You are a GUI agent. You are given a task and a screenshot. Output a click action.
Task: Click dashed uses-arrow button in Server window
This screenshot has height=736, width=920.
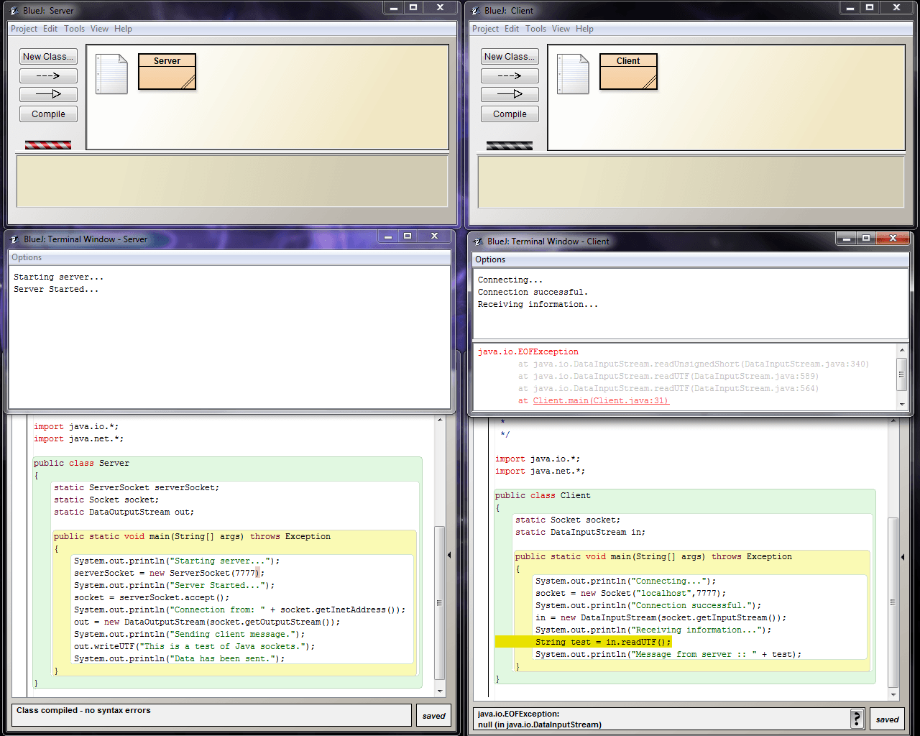pyautogui.click(x=48, y=75)
